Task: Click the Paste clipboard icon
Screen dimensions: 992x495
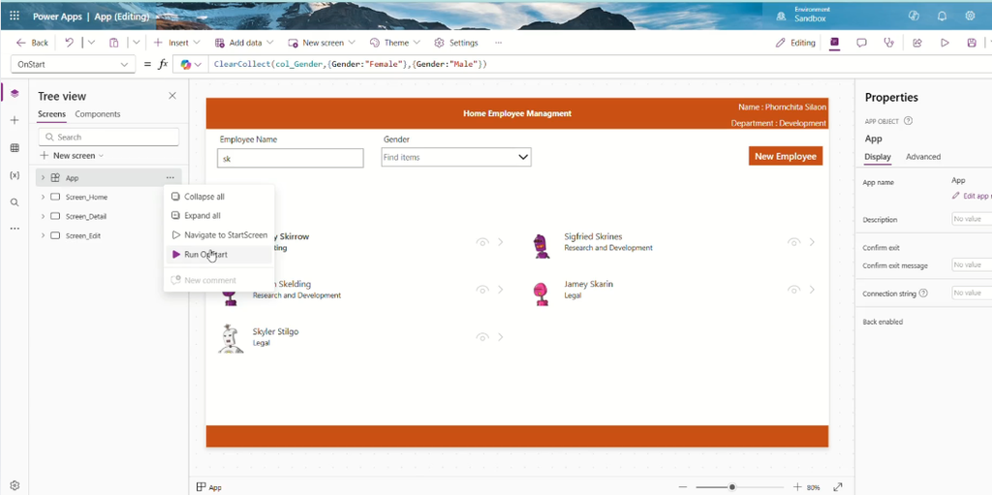Action: click(114, 43)
